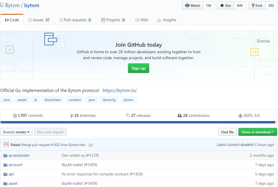Click the AGPL-3.0 license scale icon
This screenshot has height=187, width=278.
pos(240,116)
